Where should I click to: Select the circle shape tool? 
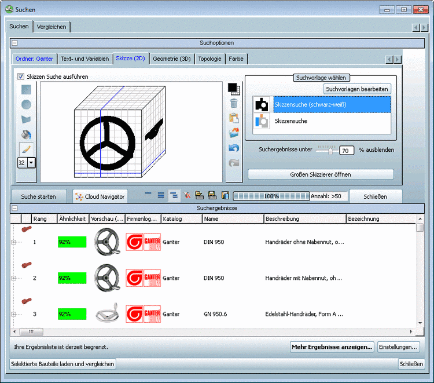(x=27, y=105)
